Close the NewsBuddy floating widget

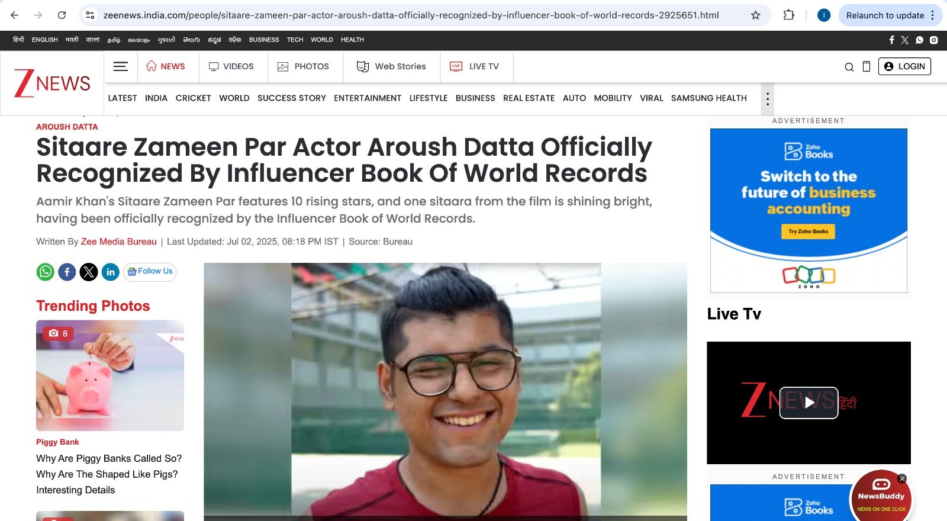tap(902, 478)
